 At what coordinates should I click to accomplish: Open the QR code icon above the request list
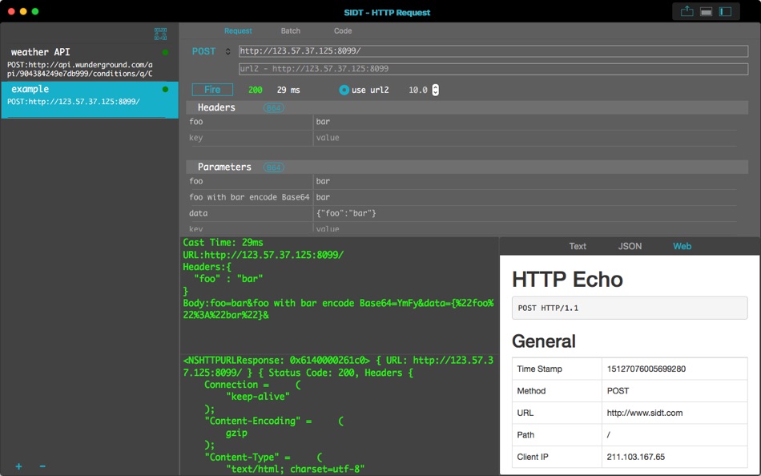(161, 34)
